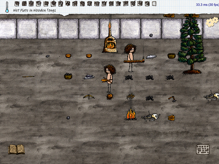Screen dimensions: 219x164
Task: Click the character carrying the burning log
Action: point(130,58)
